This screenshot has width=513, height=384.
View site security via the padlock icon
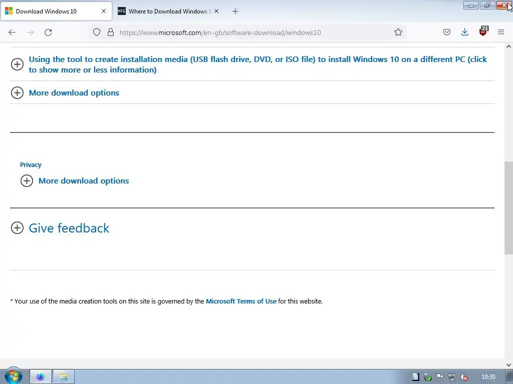click(111, 32)
